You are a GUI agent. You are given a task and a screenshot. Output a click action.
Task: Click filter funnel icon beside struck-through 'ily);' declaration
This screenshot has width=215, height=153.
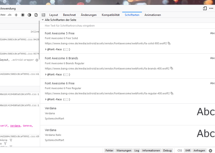click(x=11, y=140)
